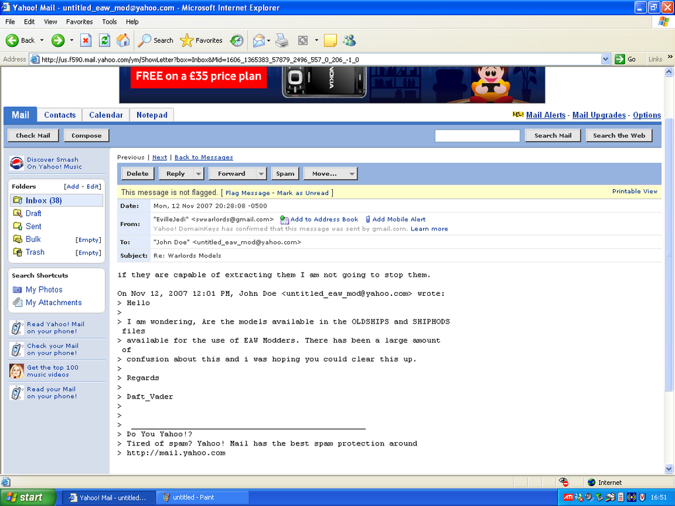Click the Back to Messages link

point(203,157)
